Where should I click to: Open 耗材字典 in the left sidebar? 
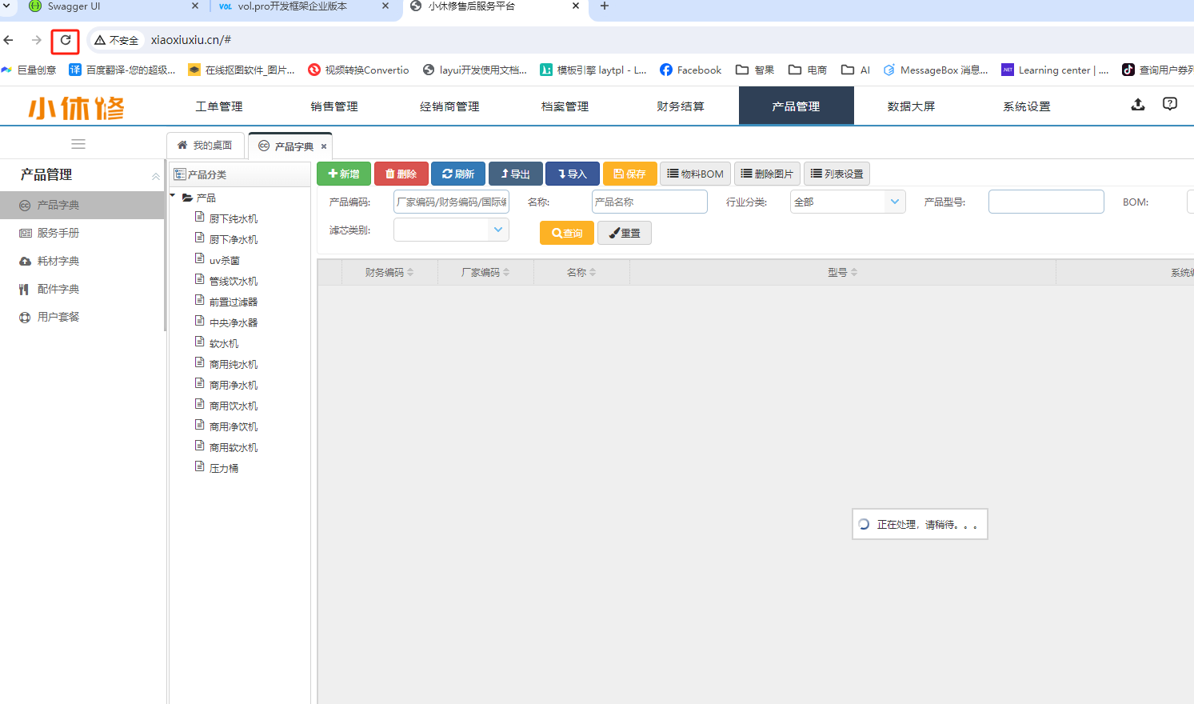(58, 261)
